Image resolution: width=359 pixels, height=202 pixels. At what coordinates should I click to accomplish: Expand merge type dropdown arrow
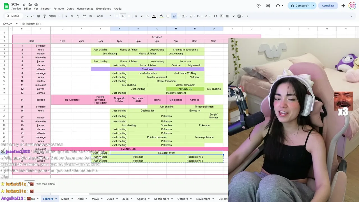pyautogui.click(x=178, y=16)
